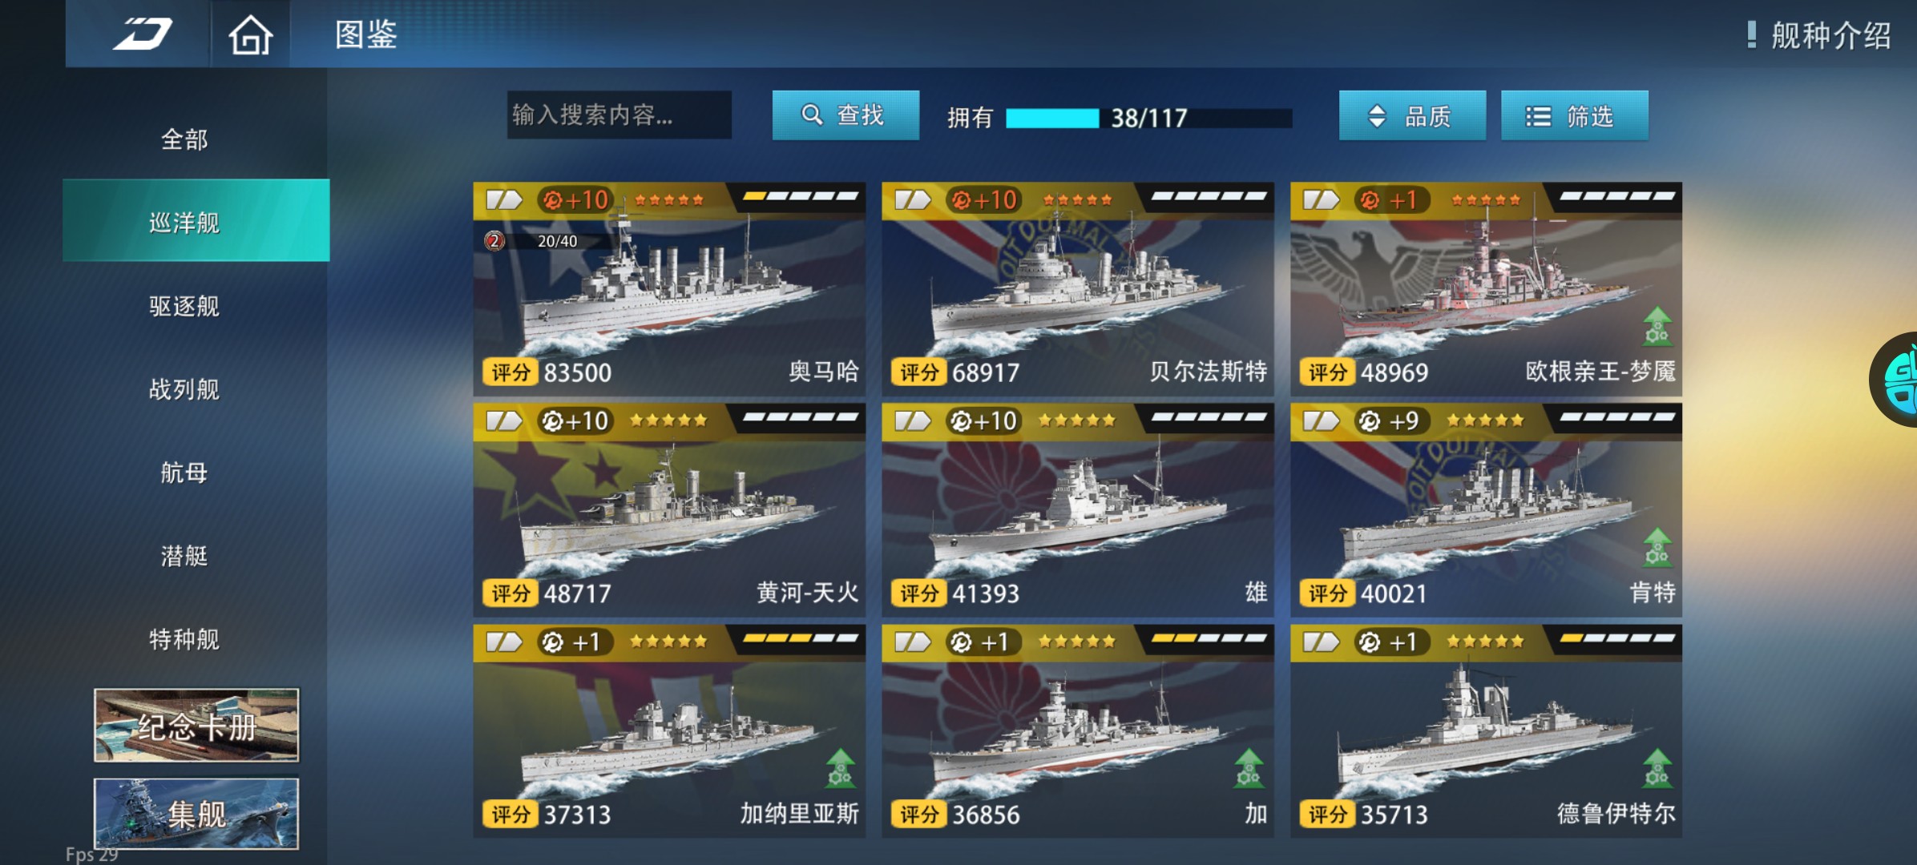Click the green upgrade arrow on 德鲁伊特尔
1917x865 pixels.
(1657, 768)
